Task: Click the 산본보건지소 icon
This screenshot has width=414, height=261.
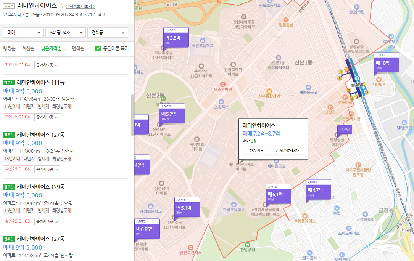Action: [x=190, y=247]
